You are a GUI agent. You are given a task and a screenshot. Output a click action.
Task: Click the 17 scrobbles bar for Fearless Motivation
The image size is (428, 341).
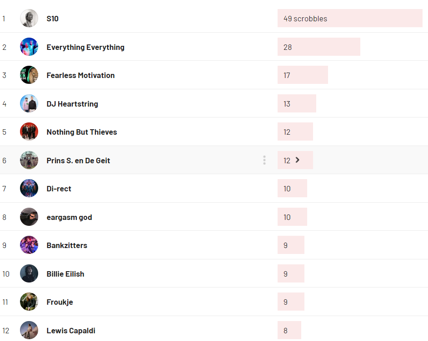(303, 75)
